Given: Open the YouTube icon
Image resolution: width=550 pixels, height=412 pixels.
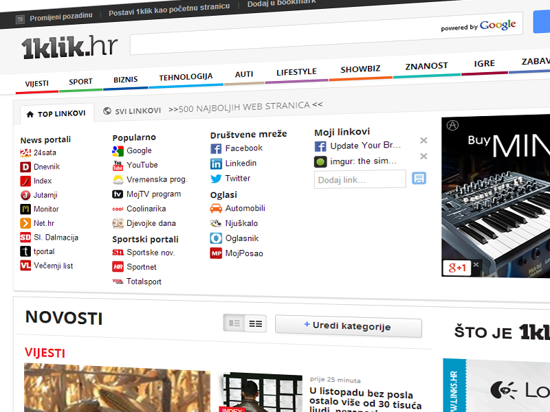Looking at the screenshot, I should click(118, 165).
